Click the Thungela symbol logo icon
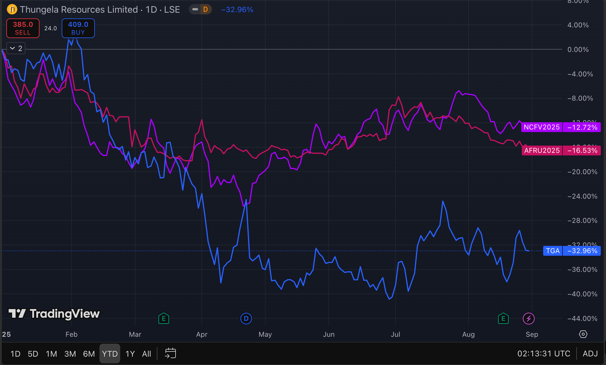The width and height of the screenshot is (606, 365). (12, 10)
